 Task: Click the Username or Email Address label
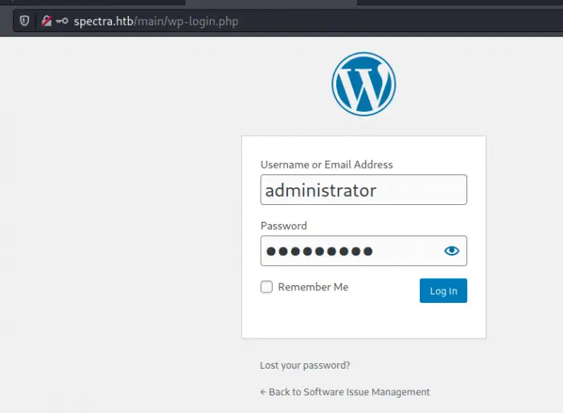coord(327,165)
